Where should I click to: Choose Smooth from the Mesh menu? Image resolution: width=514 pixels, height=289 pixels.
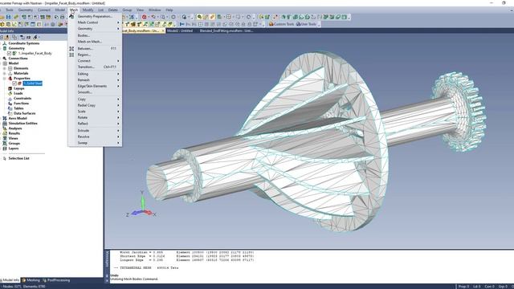(95, 92)
